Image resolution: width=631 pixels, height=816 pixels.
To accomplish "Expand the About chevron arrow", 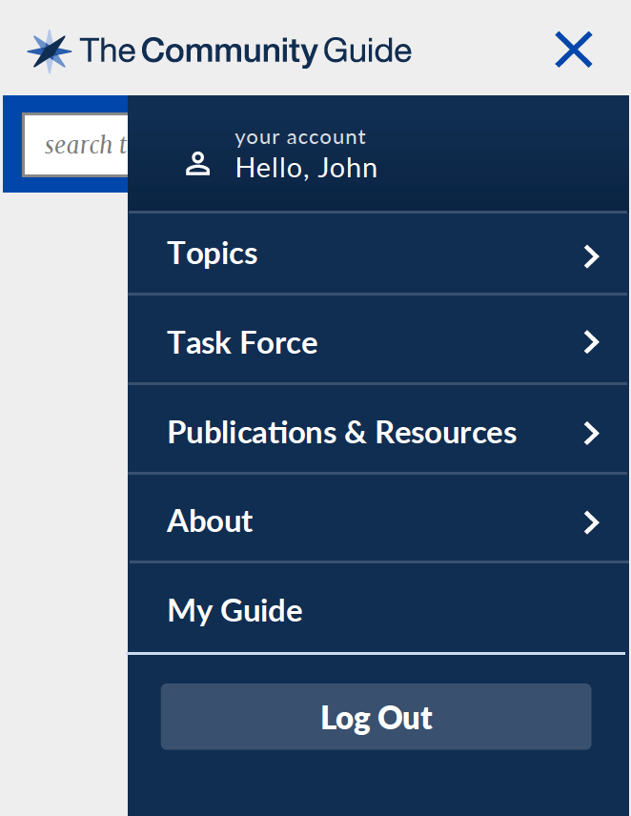I will point(592,522).
